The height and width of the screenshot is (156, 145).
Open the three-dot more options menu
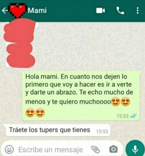[x=137, y=11]
